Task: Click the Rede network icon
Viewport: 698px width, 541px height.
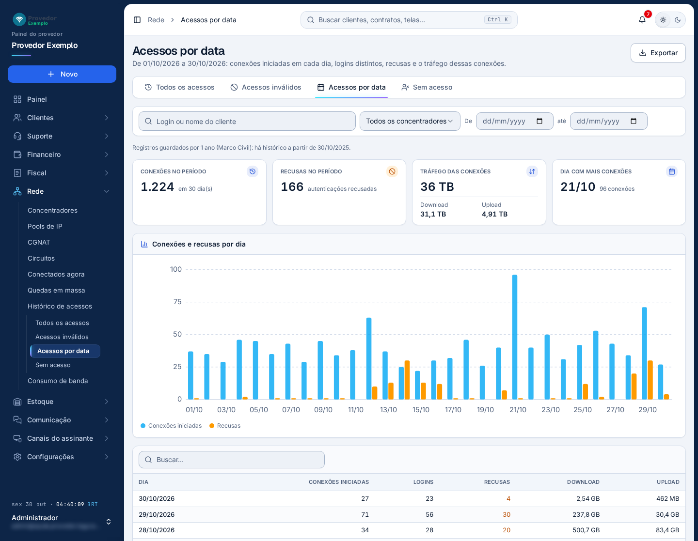Action: [x=17, y=191]
